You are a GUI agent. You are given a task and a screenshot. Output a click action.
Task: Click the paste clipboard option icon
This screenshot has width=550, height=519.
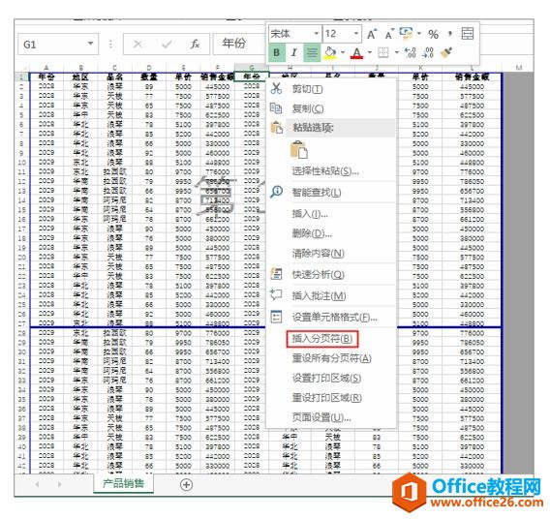pos(299,150)
